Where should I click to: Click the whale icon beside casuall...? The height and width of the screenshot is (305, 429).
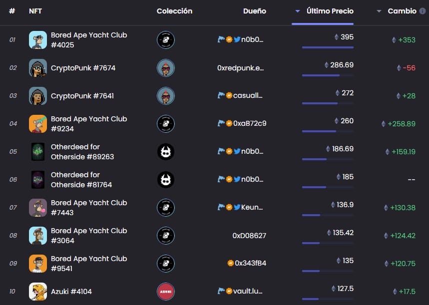point(221,95)
